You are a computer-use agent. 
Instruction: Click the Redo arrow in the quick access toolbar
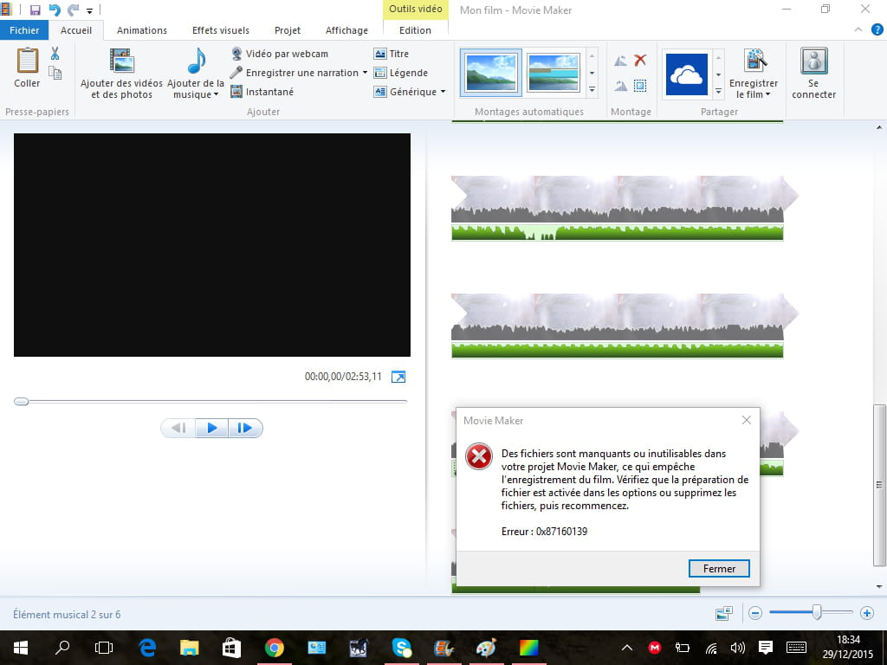coord(73,10)
